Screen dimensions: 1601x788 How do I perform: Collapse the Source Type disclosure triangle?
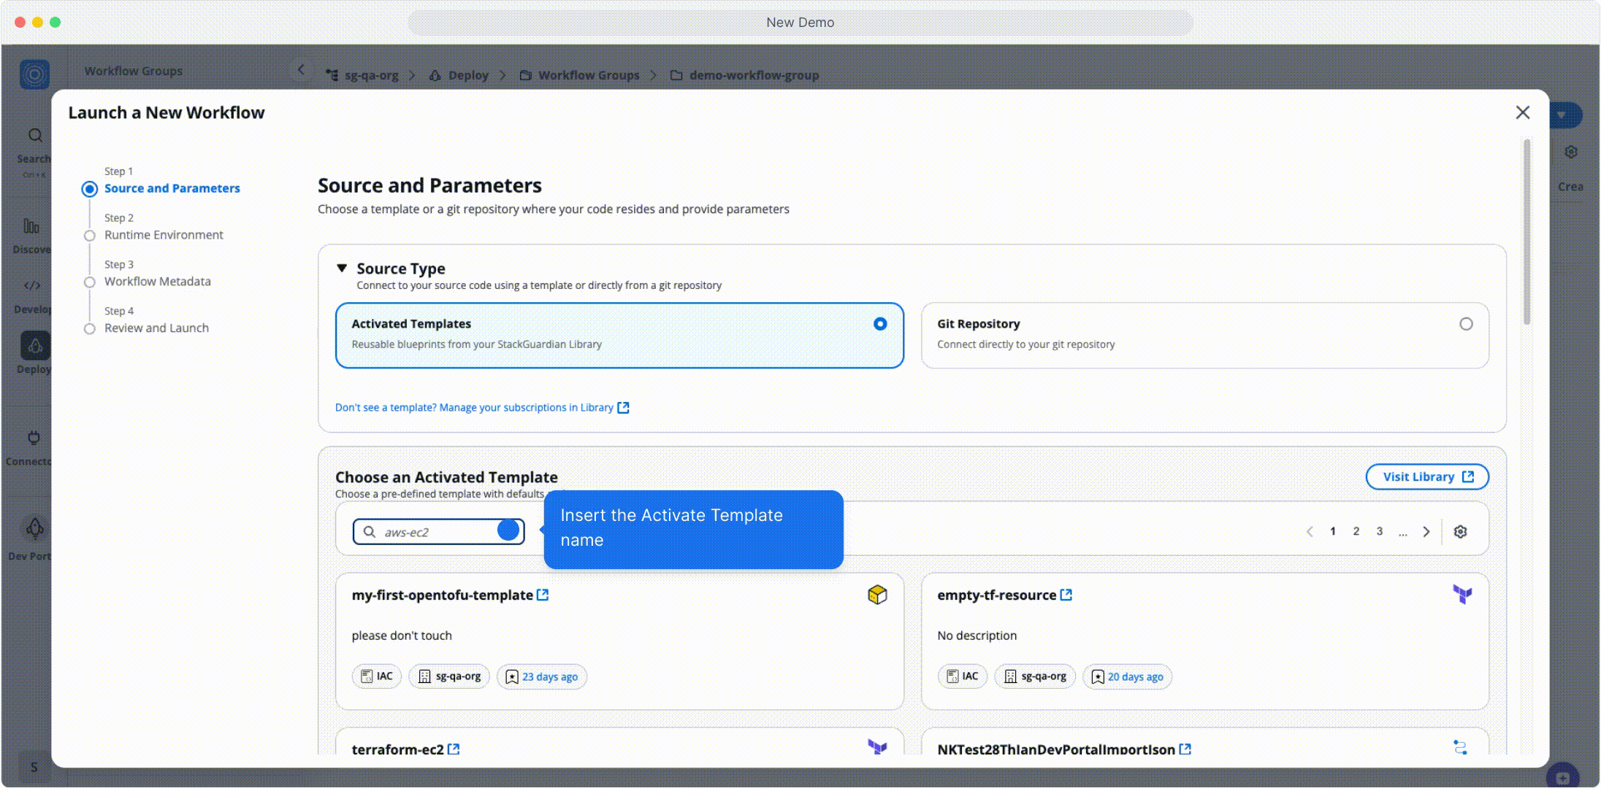(340, 268)
